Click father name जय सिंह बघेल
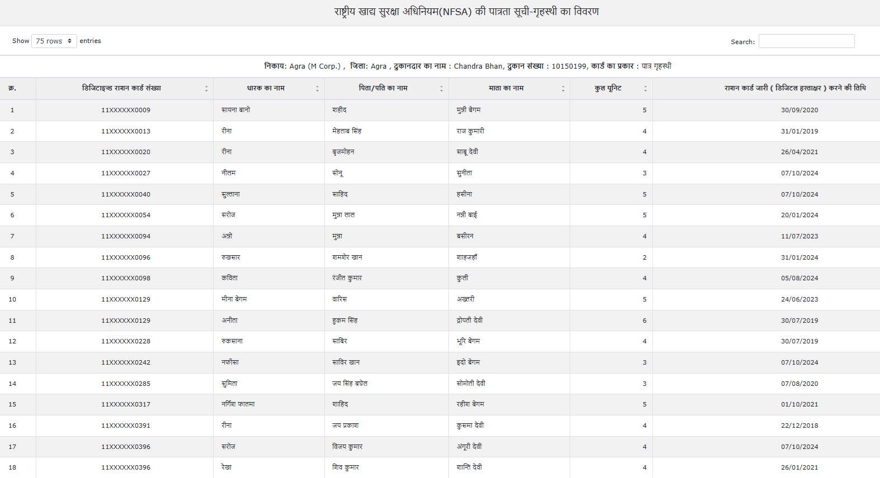The image size is (880, 478). pos(350,384)
